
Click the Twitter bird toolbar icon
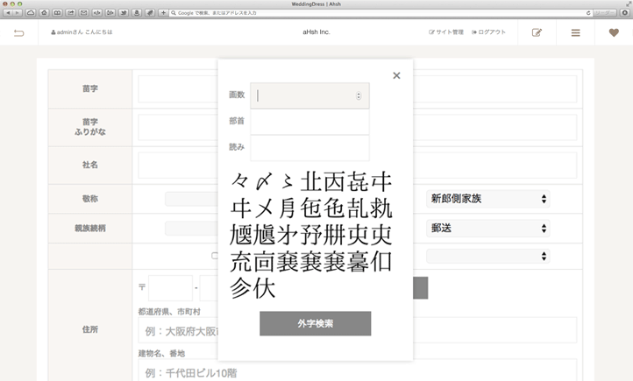click(x=124, y=13)
